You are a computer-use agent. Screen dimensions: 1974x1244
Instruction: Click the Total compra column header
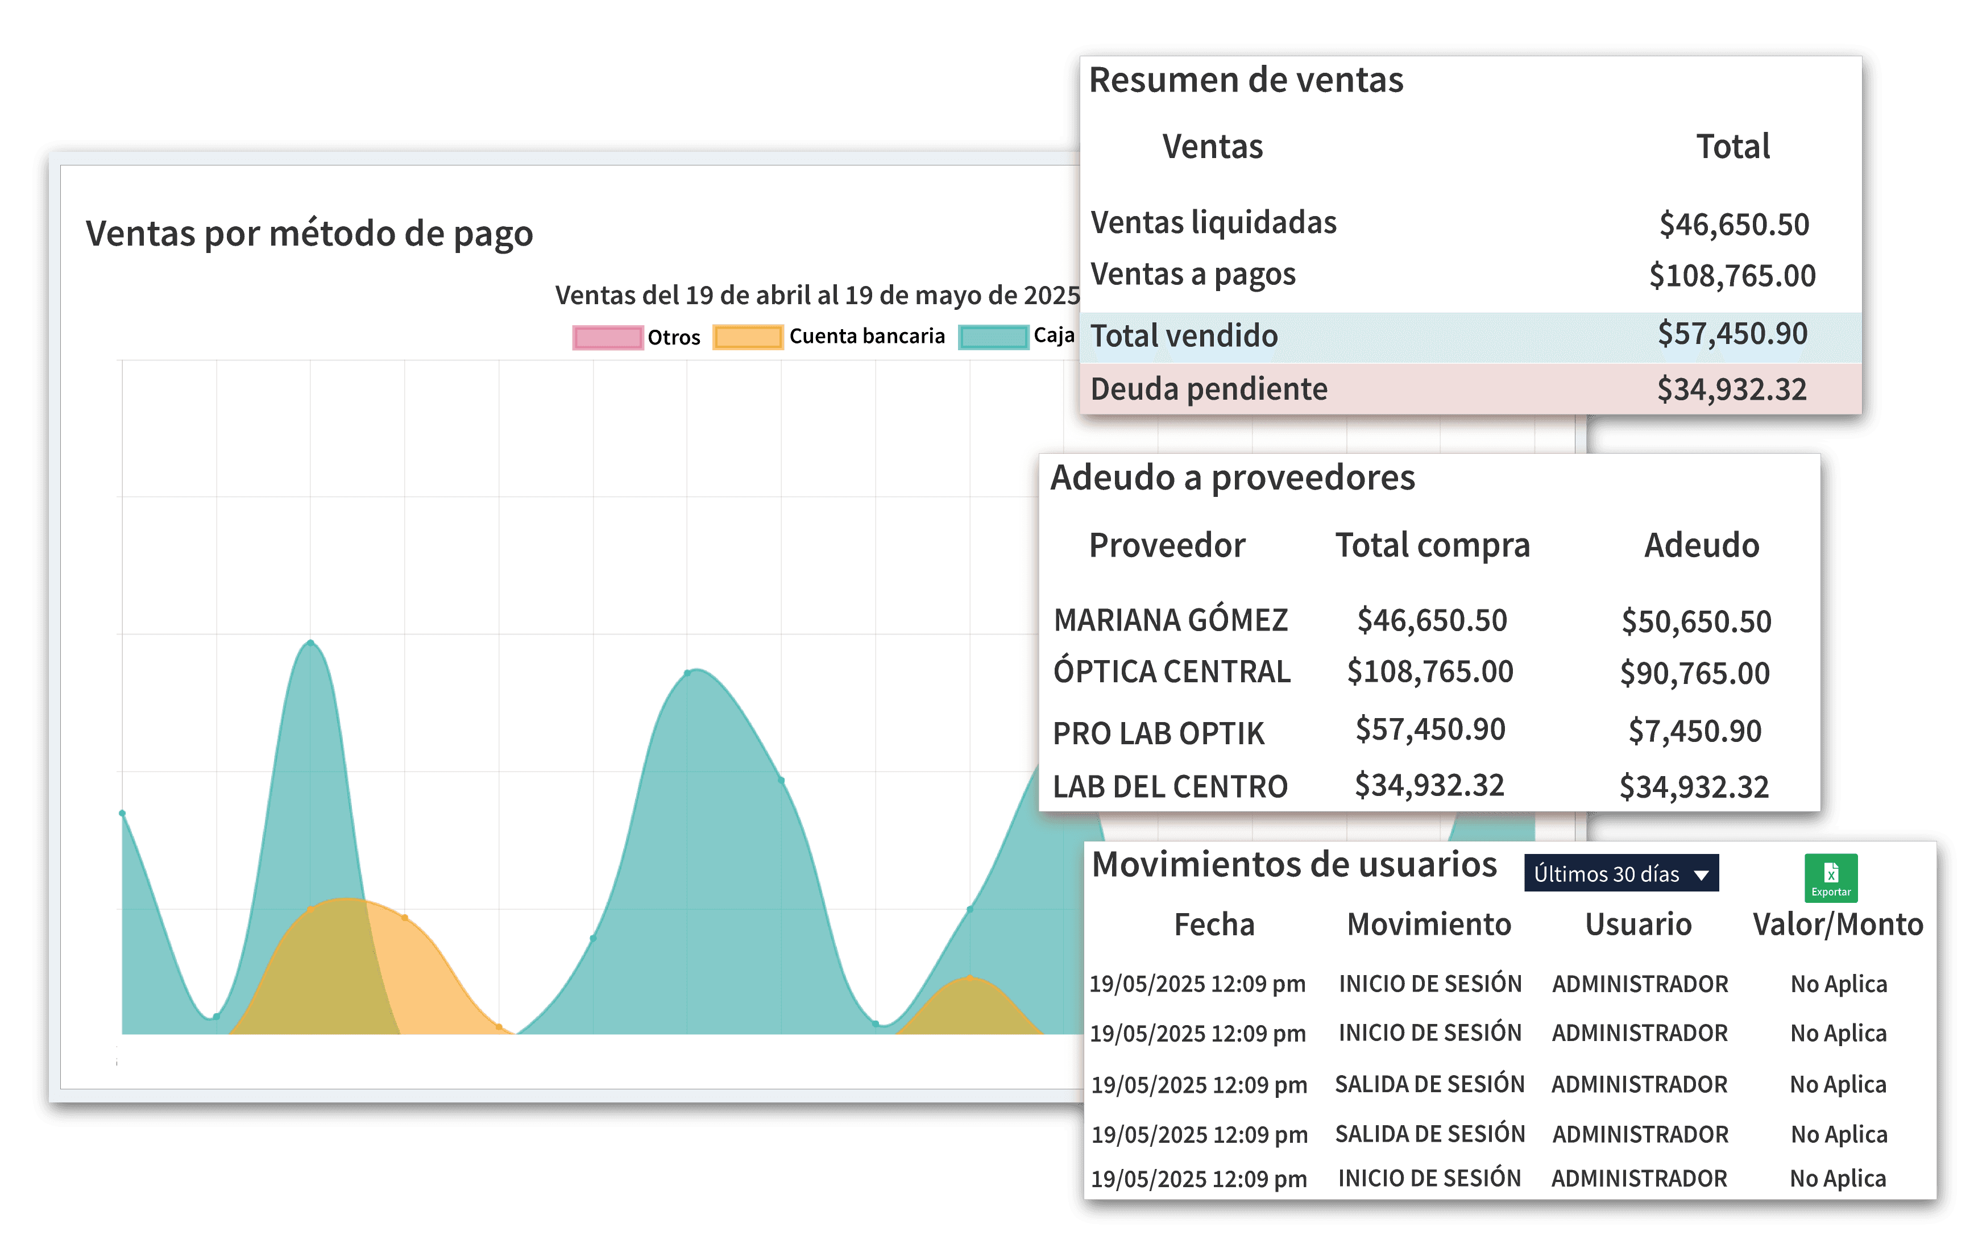tap(1432, 546)
